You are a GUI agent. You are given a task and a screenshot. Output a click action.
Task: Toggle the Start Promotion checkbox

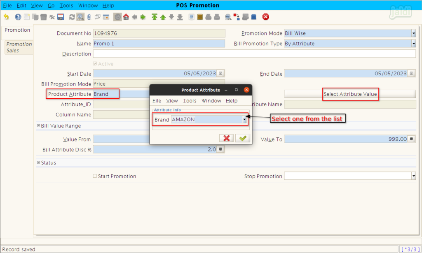pyautogui.click(x=95, y=176)
